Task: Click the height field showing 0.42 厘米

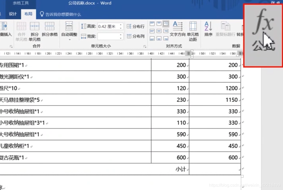Action: 108,26
